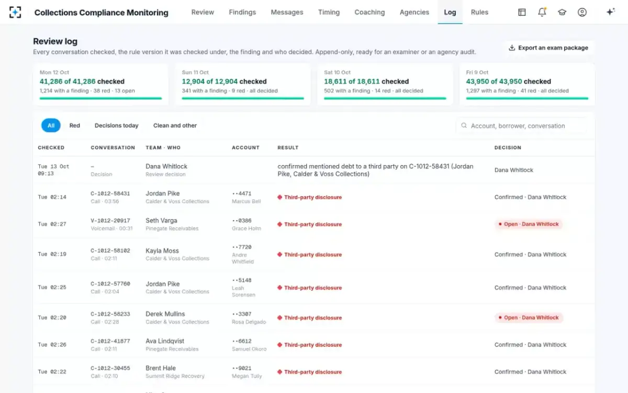628x393 pixels.
Task: Click account ••3307 Rosa Delgado
Action: pos(249,318)
